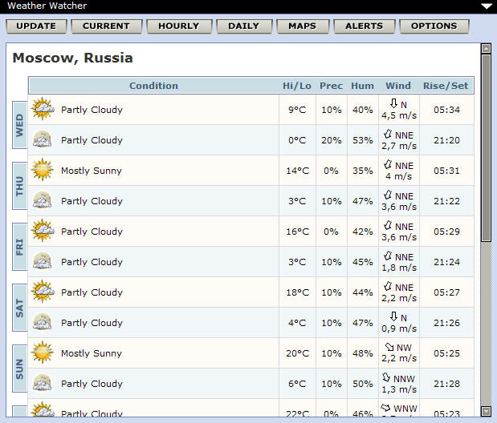Click Friday night cloudy moon icon
Image resolution: width=497 pixels, height=423 pixels.
click(42, 261)
